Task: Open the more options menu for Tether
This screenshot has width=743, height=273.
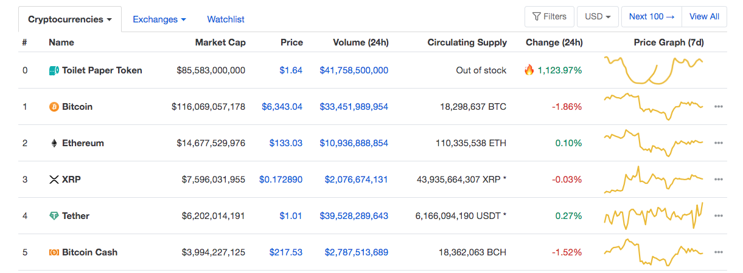Action: (x=719, y=216)
